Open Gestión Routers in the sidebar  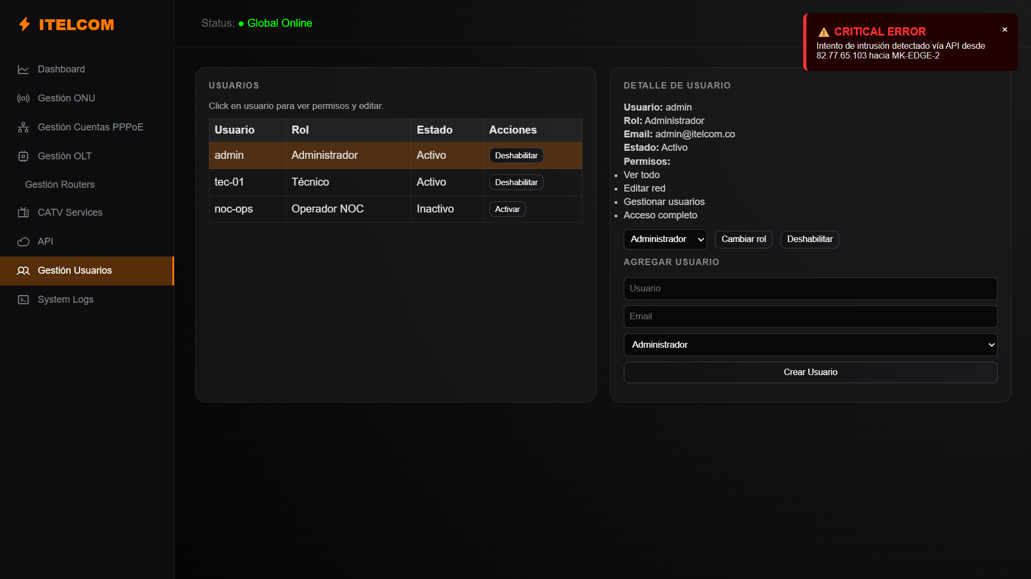pos(60,185)
